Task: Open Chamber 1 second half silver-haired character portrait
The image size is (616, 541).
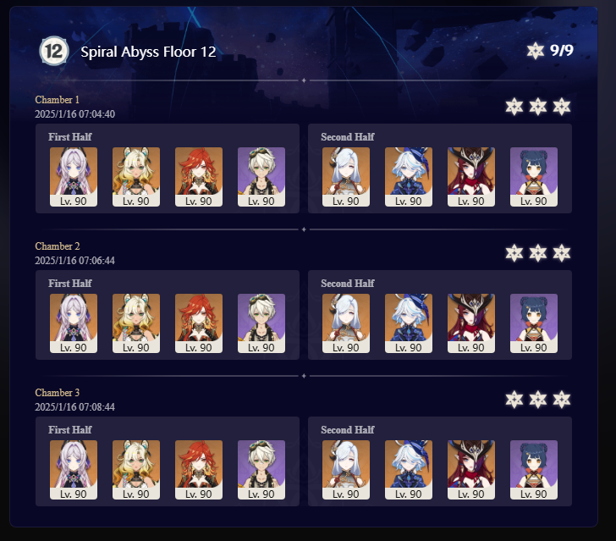Action: click(x=346, y=177)
